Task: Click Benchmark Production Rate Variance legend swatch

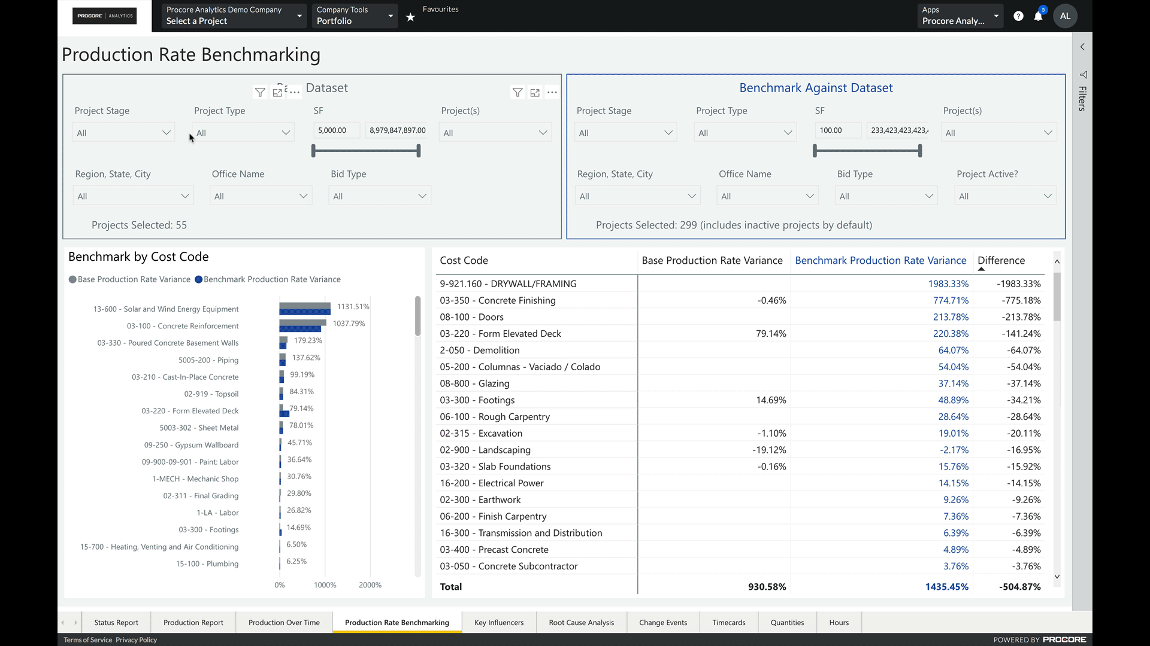Action: [199, 279]
